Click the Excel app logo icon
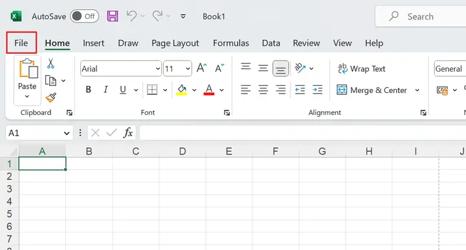The image size is (466, 250). [16, 16]
